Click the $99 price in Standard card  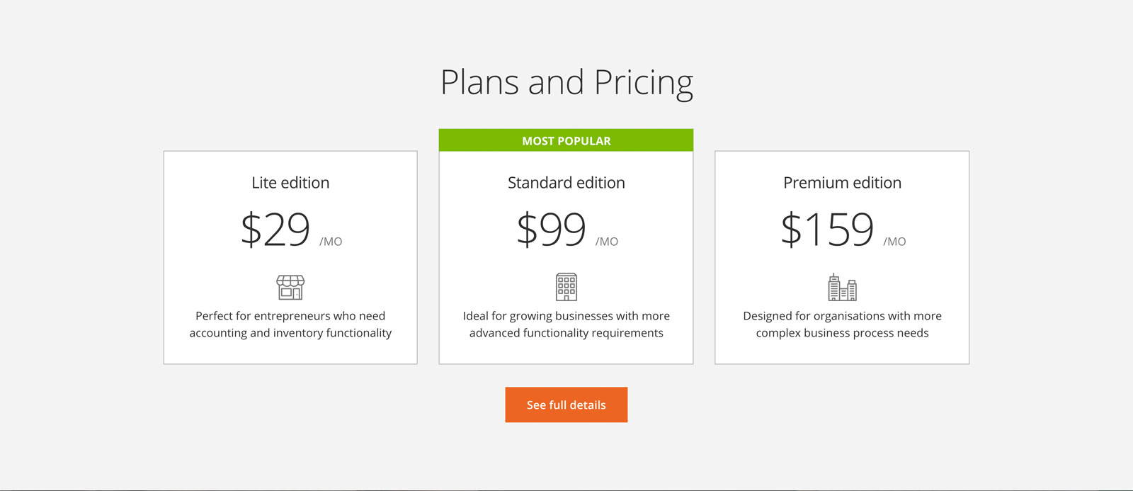coord(552,229)
